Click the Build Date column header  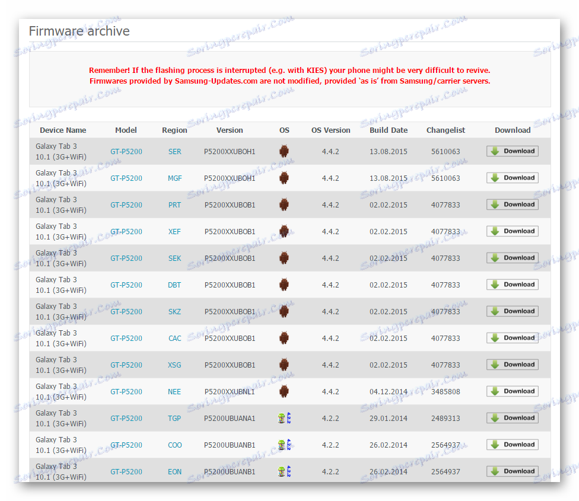(389, 130)
